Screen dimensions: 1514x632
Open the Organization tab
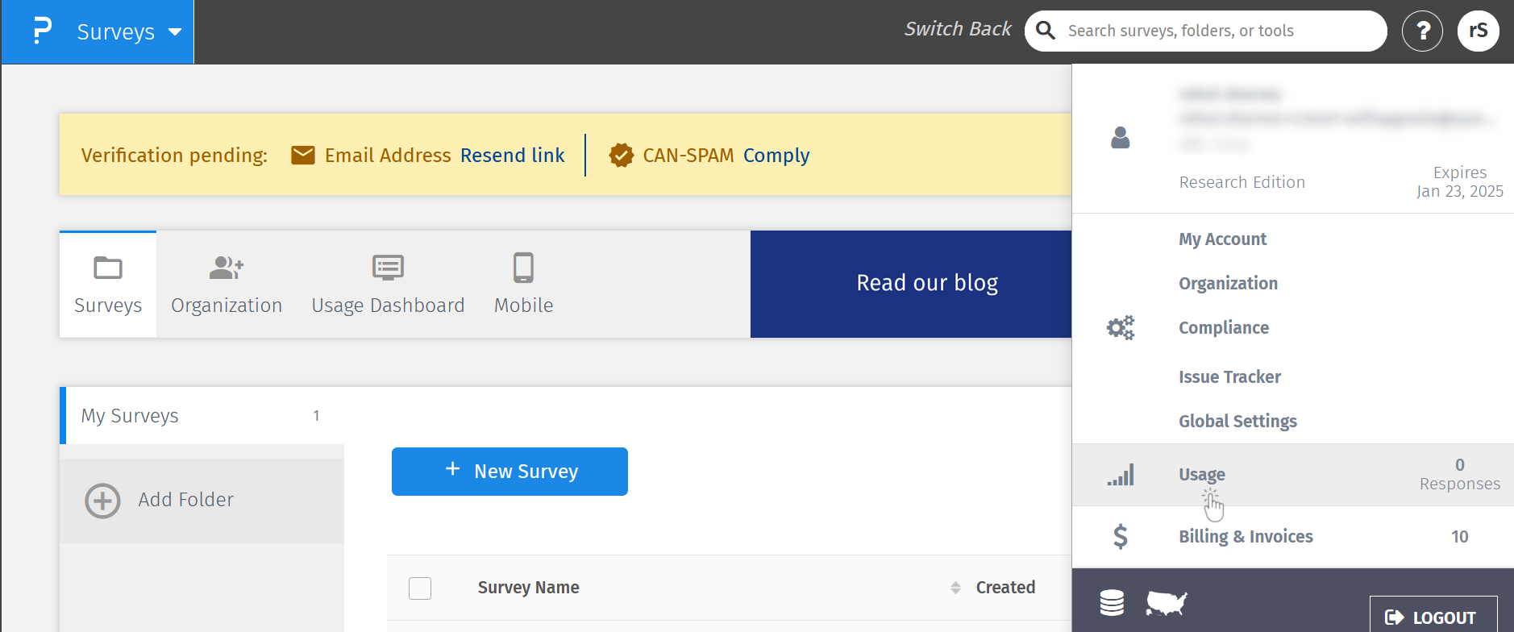pos(227,284)
